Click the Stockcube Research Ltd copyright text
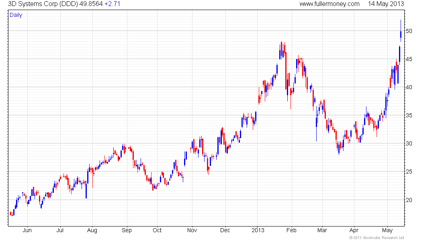The width and height of the screenshot is (442, 241). point(377,238)
